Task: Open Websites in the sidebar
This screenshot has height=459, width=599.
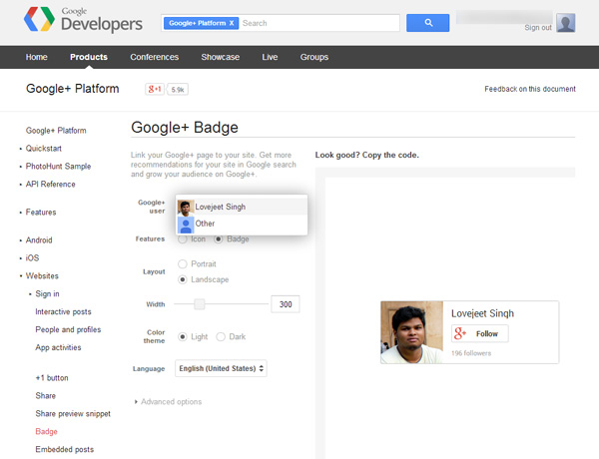Action: (42, 275)
